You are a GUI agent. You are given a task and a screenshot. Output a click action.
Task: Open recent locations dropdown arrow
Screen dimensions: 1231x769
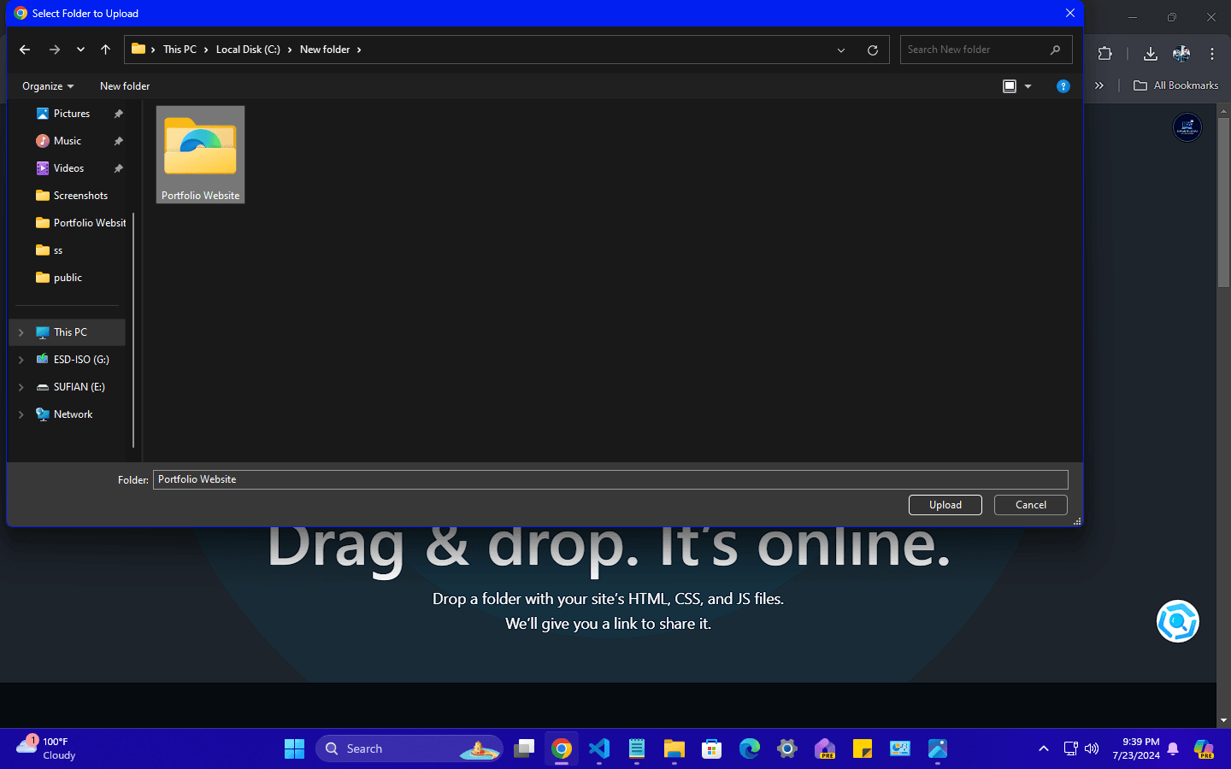pos(80,50)
